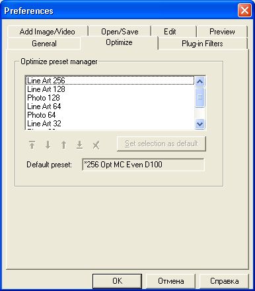Click the Отмена cancel button
This screenshot has width=255, height=291.
pos(170,281)
